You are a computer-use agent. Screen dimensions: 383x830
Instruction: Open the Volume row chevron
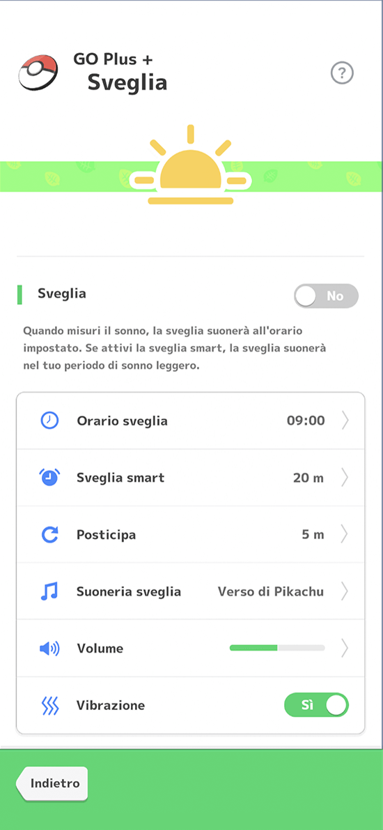coord(345,648)
